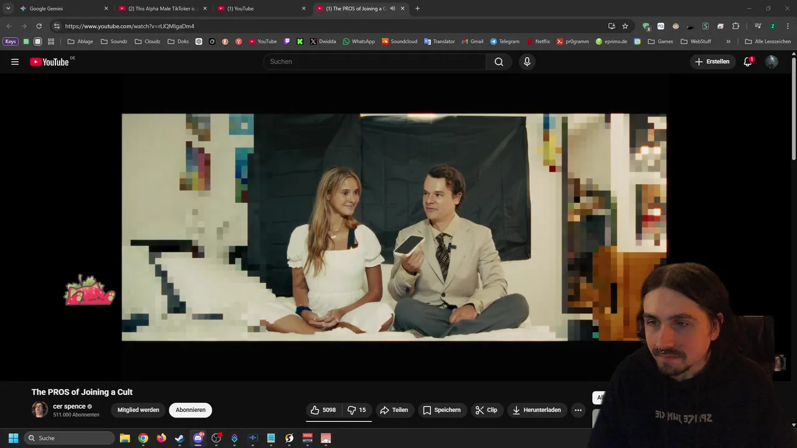This screenshot has height=448, width=797.
Task: Open File Explorer from taskbar
Action: 125,438
